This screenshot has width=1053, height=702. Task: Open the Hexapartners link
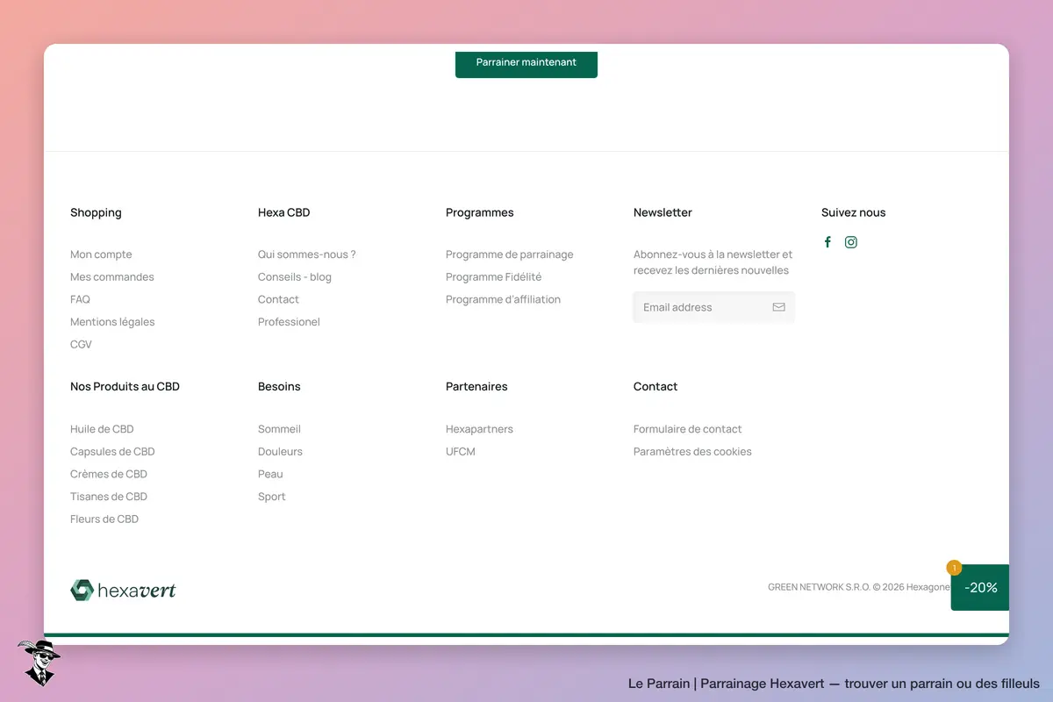tap(479, 429)
